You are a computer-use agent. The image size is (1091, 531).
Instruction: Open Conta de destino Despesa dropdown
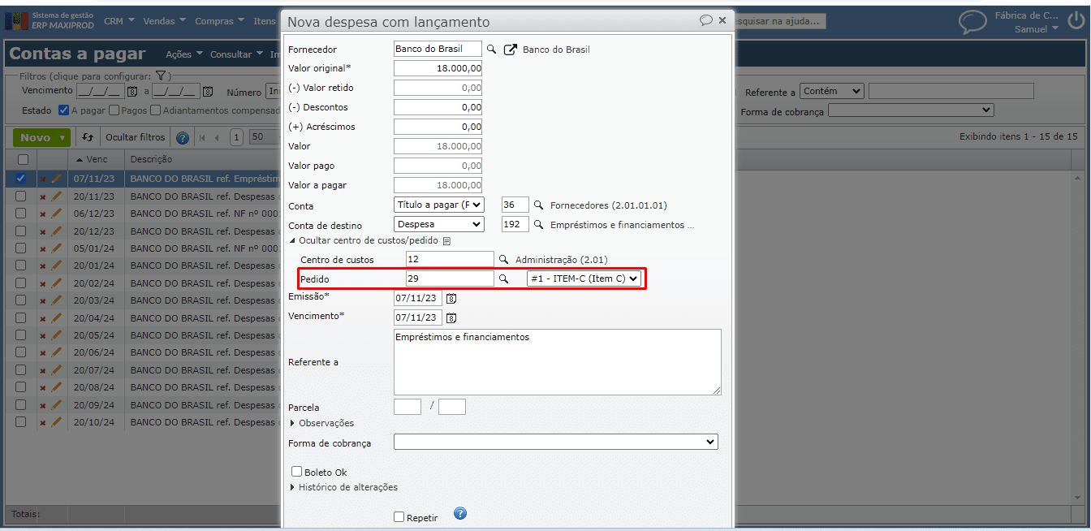[x=439, y=225]
